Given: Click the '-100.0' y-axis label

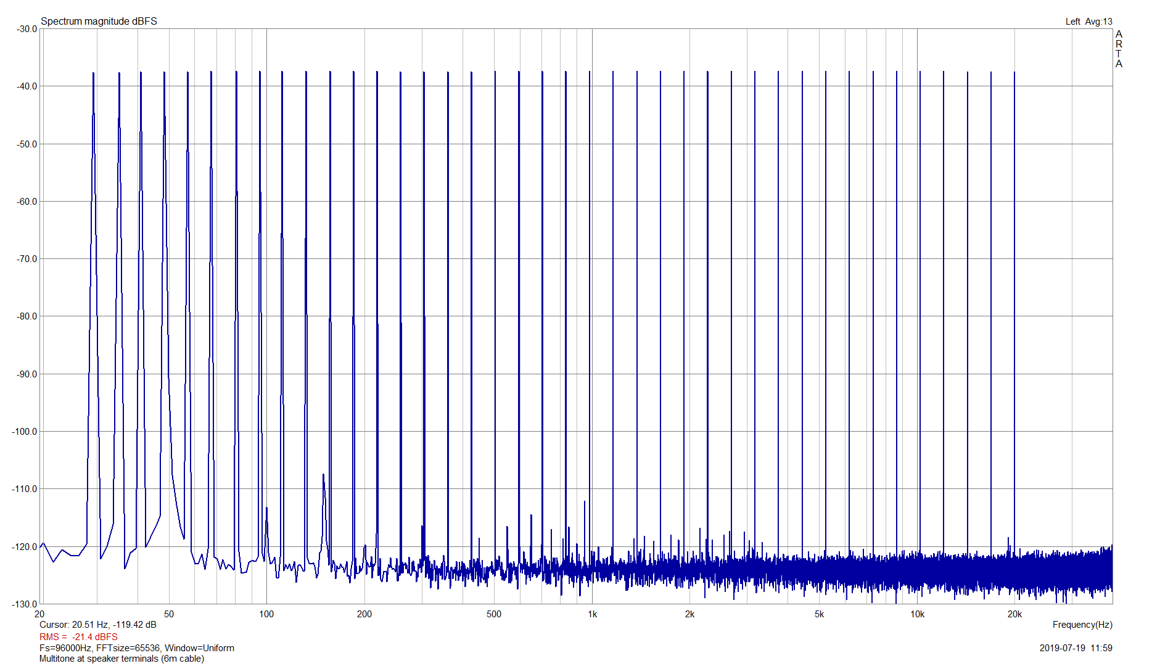Looking at the screenshot, I should click(x=25, y=432).
